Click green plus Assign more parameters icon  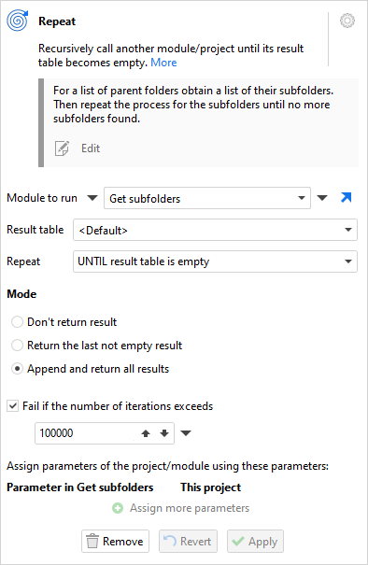[x=118, y=508]
